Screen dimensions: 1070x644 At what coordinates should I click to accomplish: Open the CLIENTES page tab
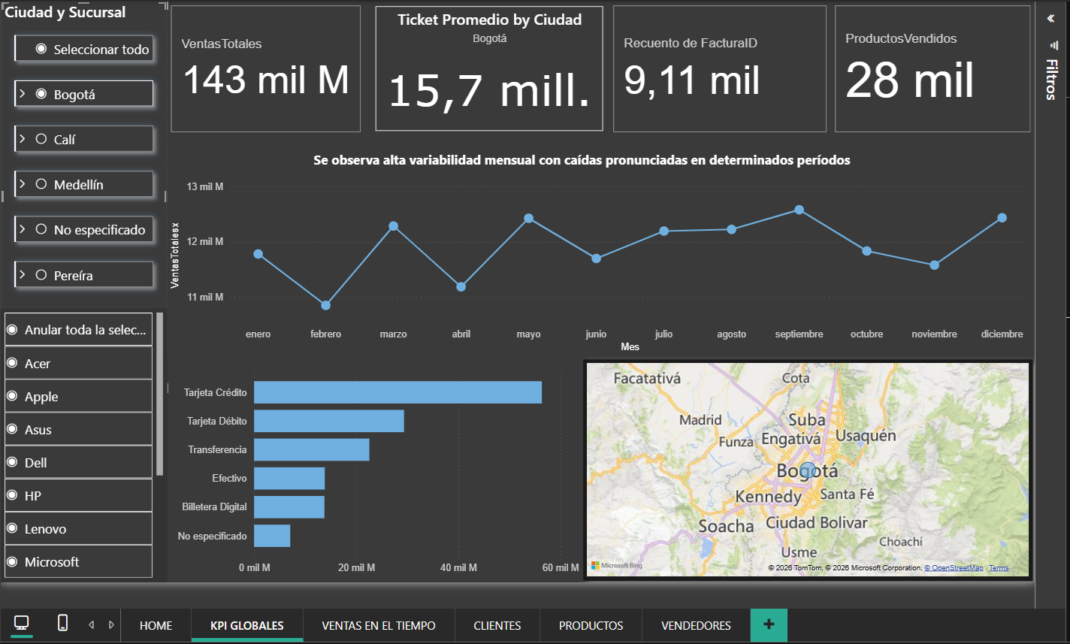tap(497, 625)
